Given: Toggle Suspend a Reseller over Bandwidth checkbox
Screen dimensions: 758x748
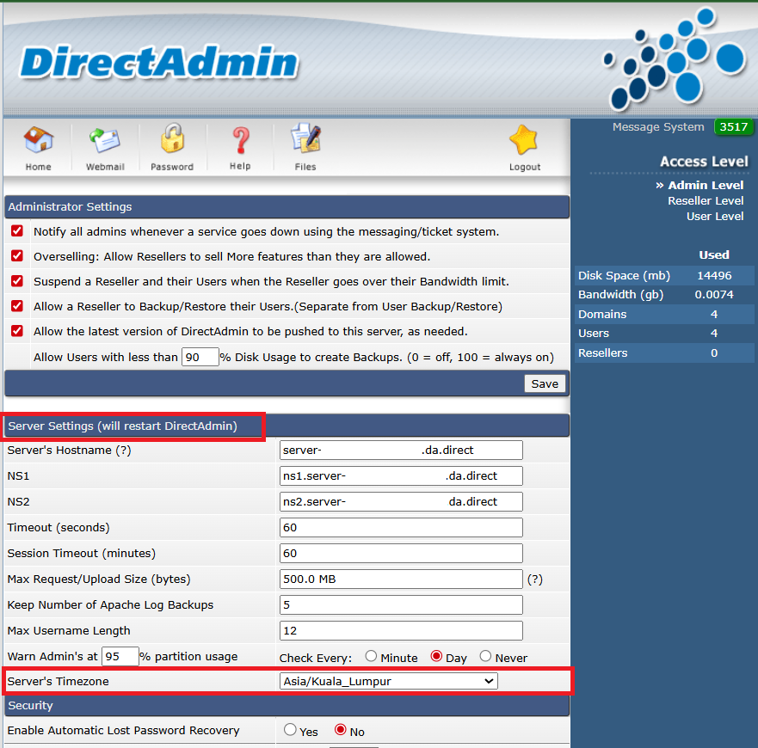Looking at the screenshot, I should coord(17,281).
